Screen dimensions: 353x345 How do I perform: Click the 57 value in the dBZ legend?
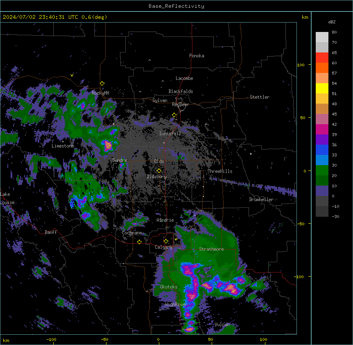[334, 73]
